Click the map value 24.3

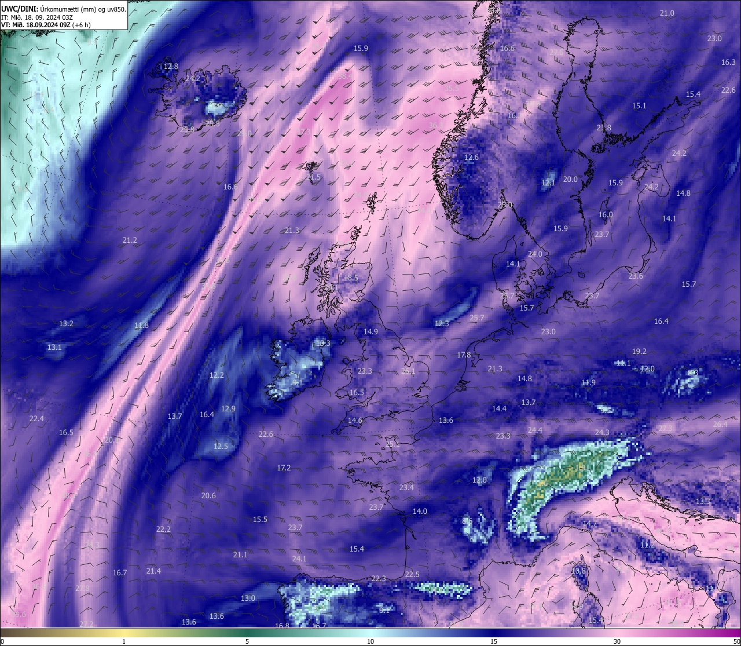click(602, 433)
